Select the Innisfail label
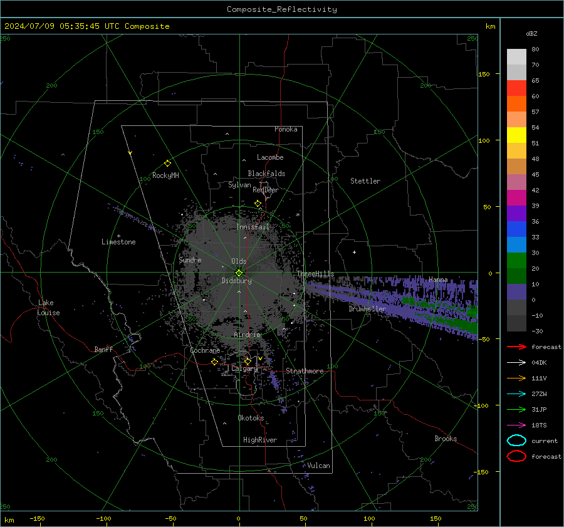Screen dimensions: 564x527 pos(253,227)
